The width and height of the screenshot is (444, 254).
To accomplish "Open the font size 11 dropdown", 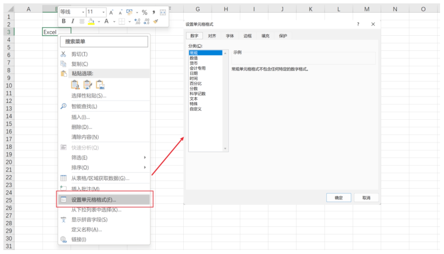I will point(103,12).
